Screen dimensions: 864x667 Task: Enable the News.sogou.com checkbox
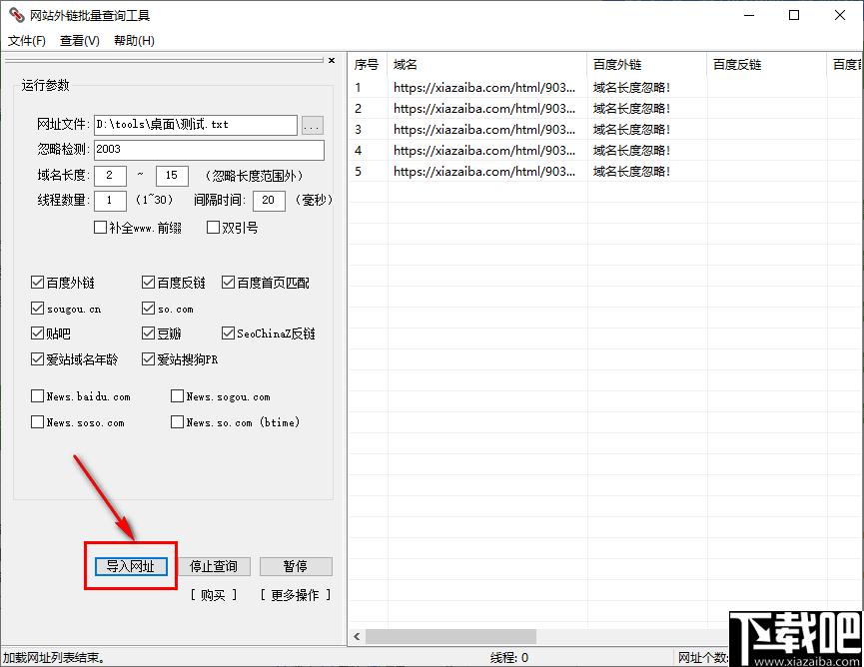177,396
